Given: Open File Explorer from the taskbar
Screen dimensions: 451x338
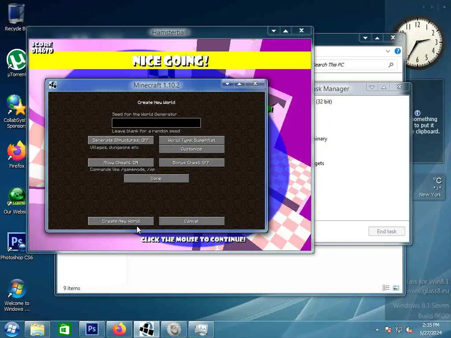Looking at the screenshot, I should (x=37, y=329).
